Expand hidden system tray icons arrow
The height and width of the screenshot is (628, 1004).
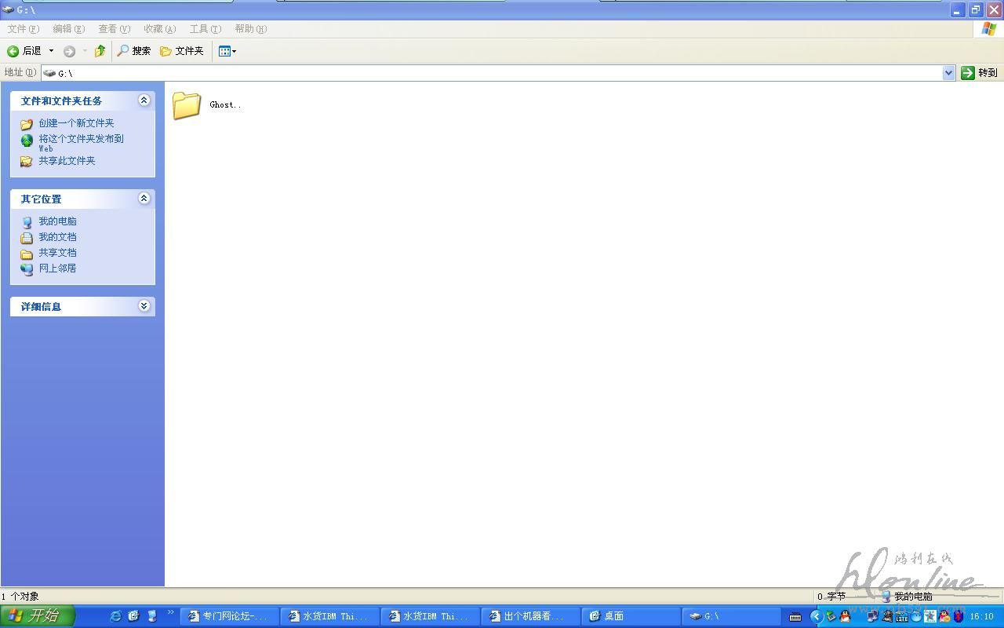(x=816, y=617)
